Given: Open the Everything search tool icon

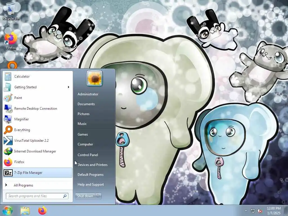Looking at the screenshot, I should click(x=8, y=130).
